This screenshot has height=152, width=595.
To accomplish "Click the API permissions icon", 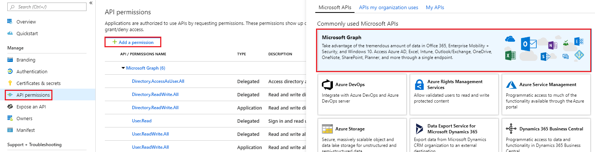I will (10, 95).
